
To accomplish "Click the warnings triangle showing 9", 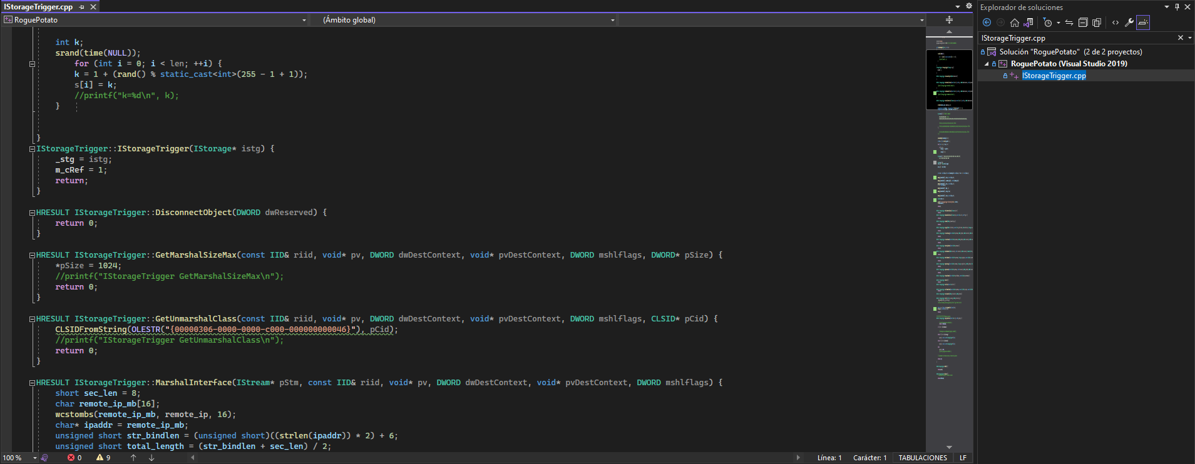I will pos(103,458).
